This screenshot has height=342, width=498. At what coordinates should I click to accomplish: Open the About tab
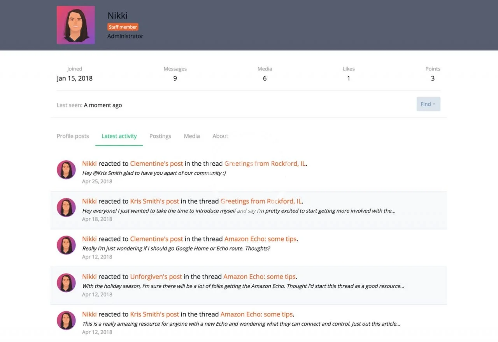220,136
